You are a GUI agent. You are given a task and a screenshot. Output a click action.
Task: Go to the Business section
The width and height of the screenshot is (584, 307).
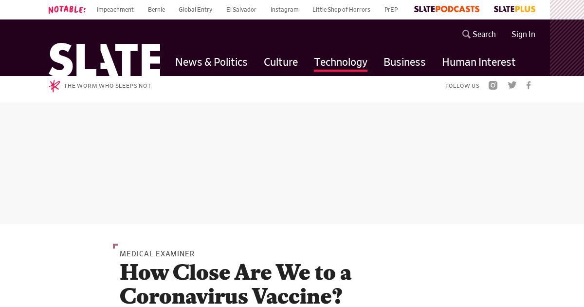point(404,62)
